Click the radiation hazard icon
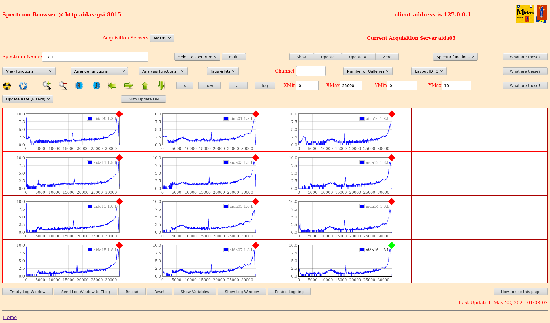 [7, 85]
